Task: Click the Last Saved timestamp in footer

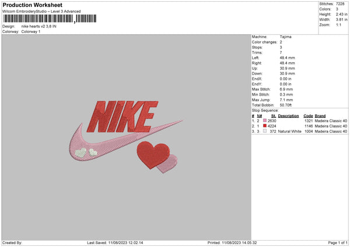Action: pyautogui.click(x=115, y=242)
